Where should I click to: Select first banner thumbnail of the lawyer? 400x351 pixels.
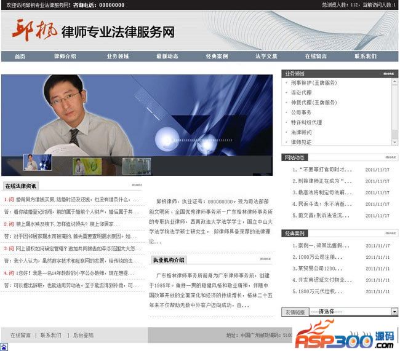point(38,162)
